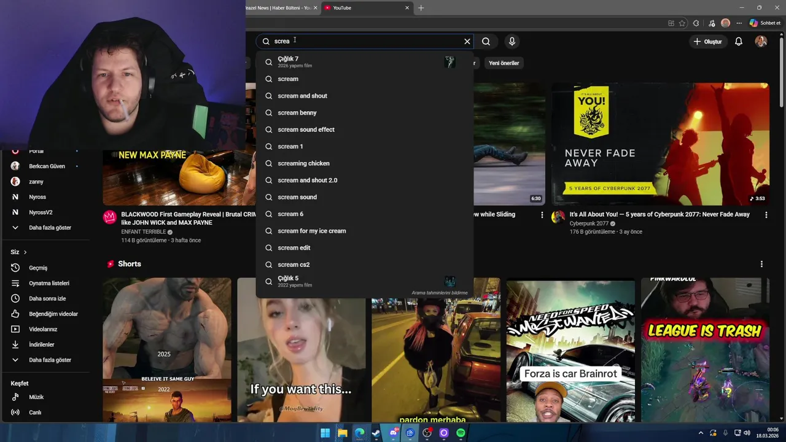Focus the YouTube search input field
The image size is (786, 442).
pyautogui.click(x=365, y=41)
